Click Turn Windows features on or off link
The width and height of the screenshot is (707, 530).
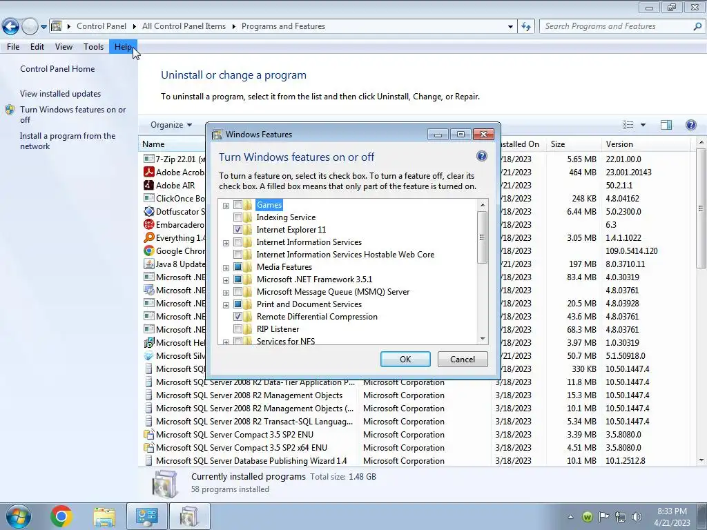pyautogui.click(x=72, y=115)
